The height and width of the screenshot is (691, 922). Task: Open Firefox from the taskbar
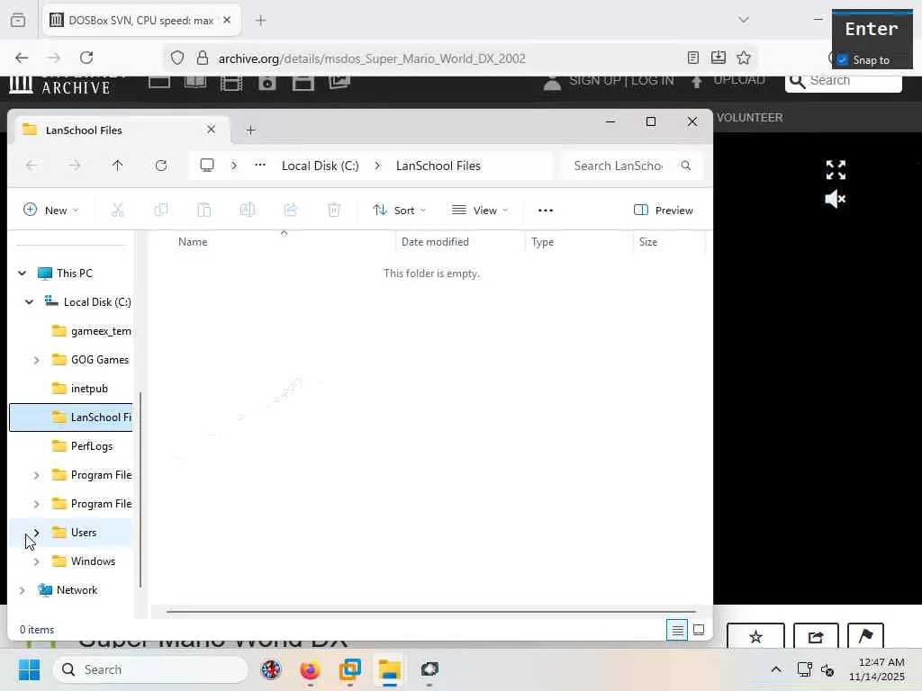[x=310, y=669]
